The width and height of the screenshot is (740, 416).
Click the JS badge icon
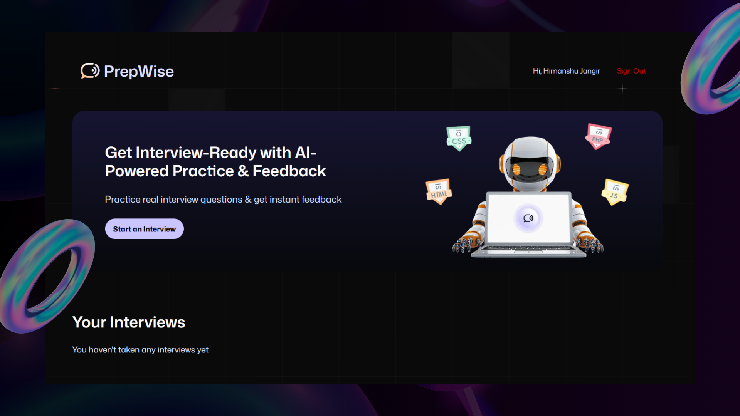615,192
